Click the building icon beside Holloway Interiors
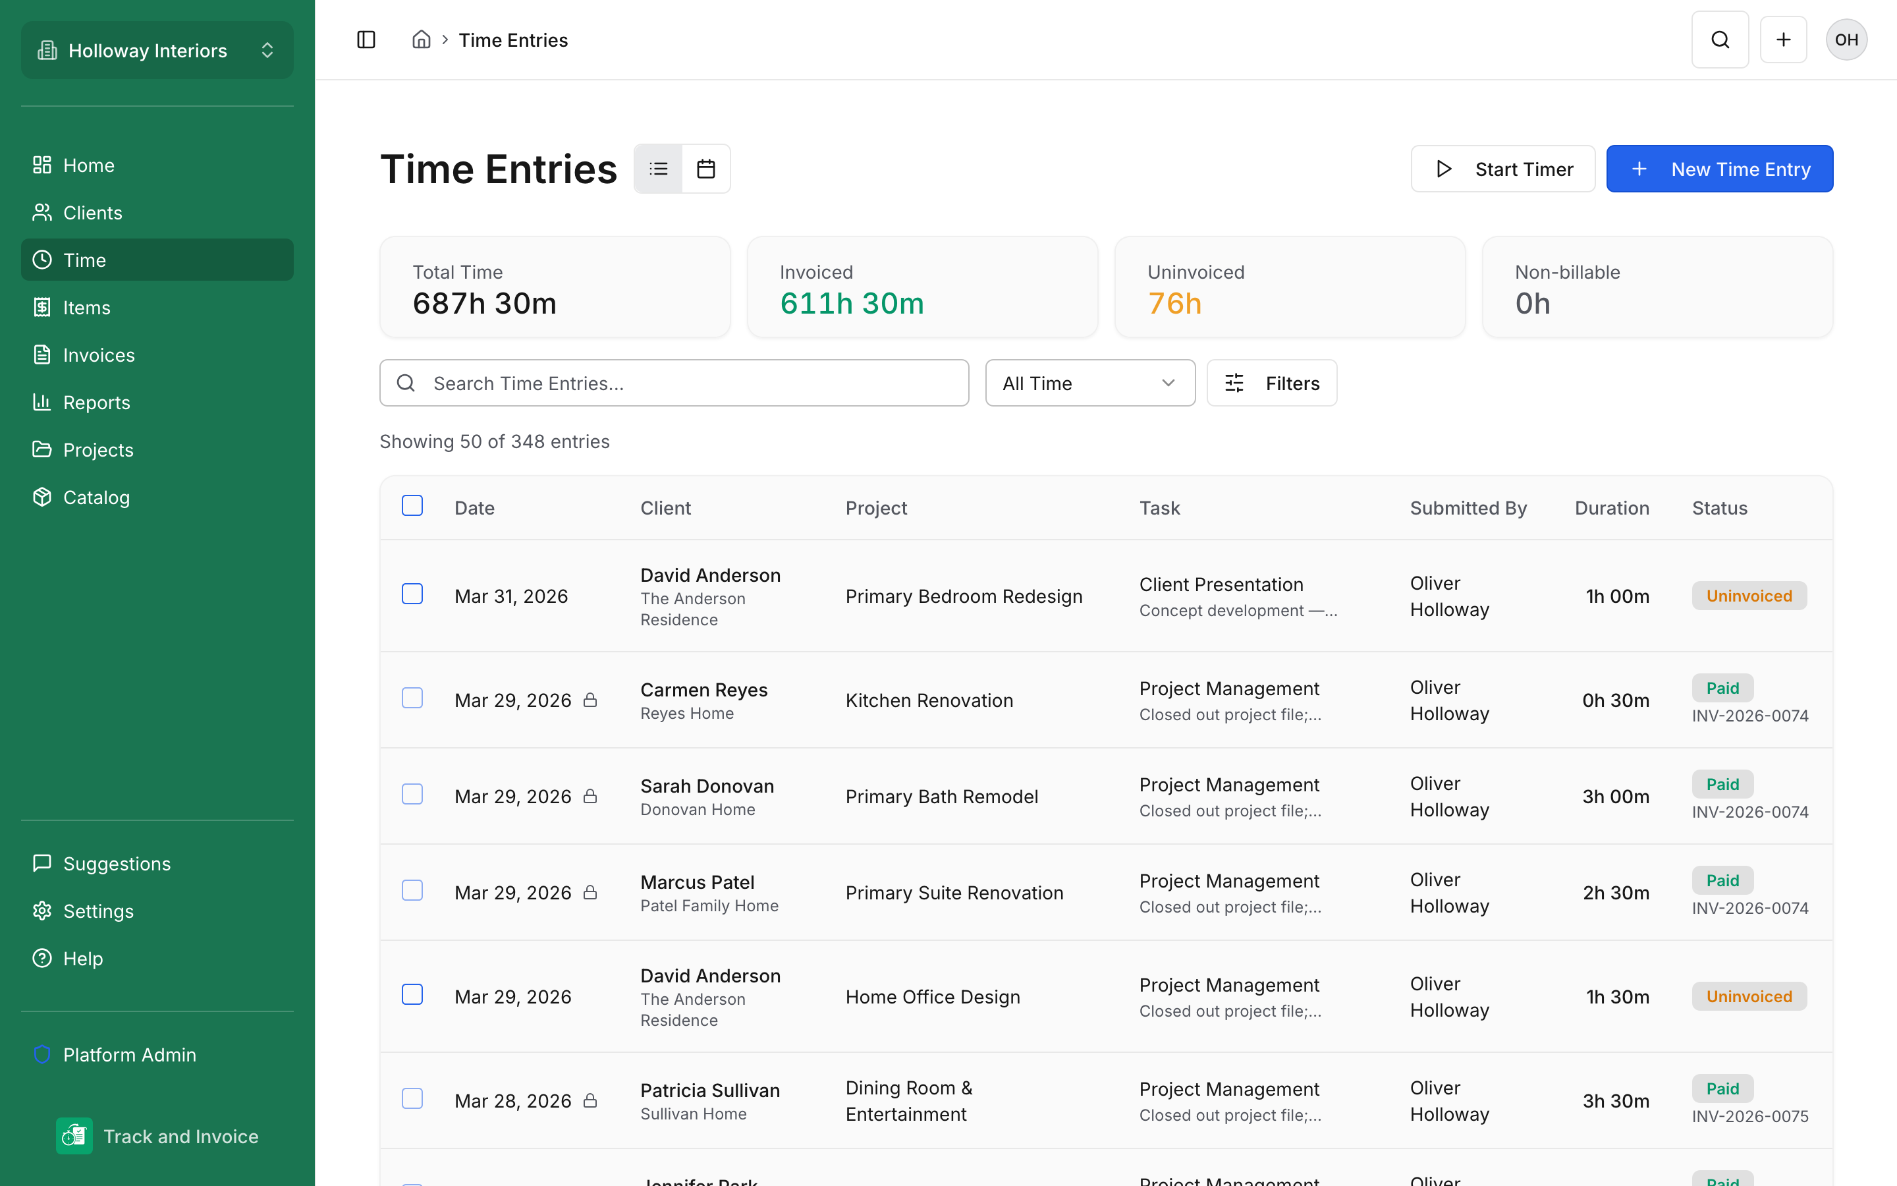This screenshot has width=1897, height=1186. (47, 50)
